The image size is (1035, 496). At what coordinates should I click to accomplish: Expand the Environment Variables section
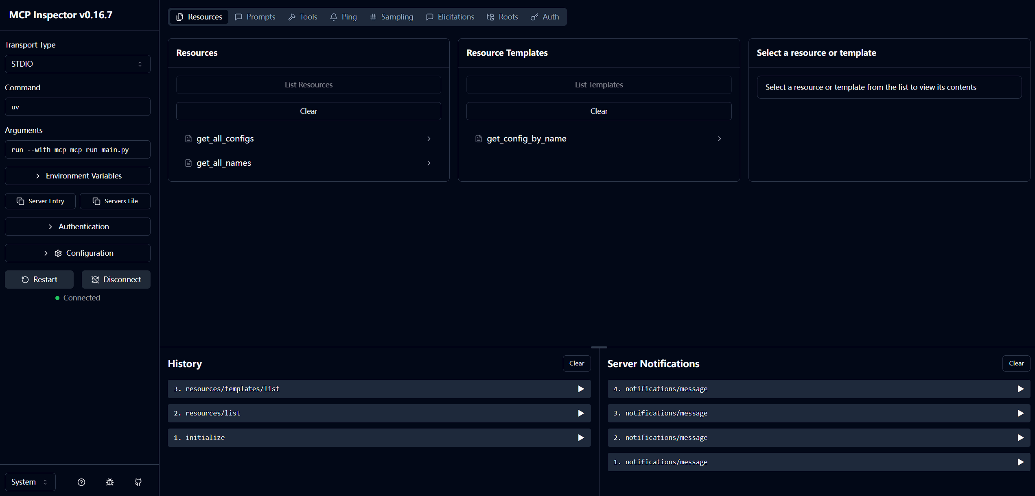click(77, 176)
